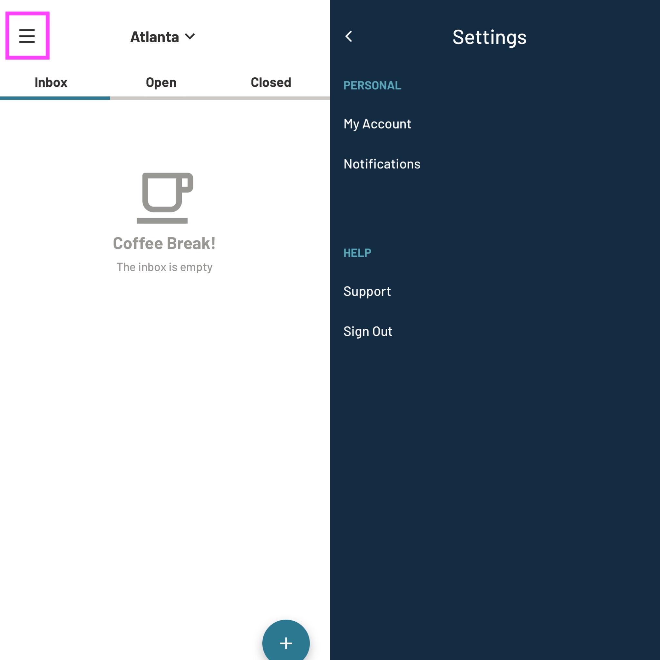The image size is (660, 660).
Task: Expand the chevron next to Atlanta
Action: click(190, 36)
